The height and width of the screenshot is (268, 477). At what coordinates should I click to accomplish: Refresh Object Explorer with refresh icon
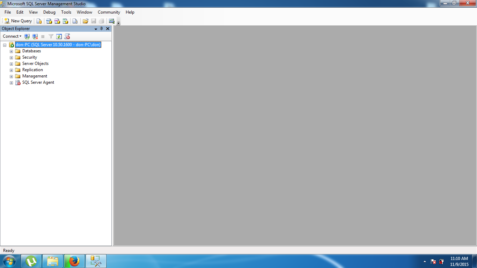click(x=59, y=36)
